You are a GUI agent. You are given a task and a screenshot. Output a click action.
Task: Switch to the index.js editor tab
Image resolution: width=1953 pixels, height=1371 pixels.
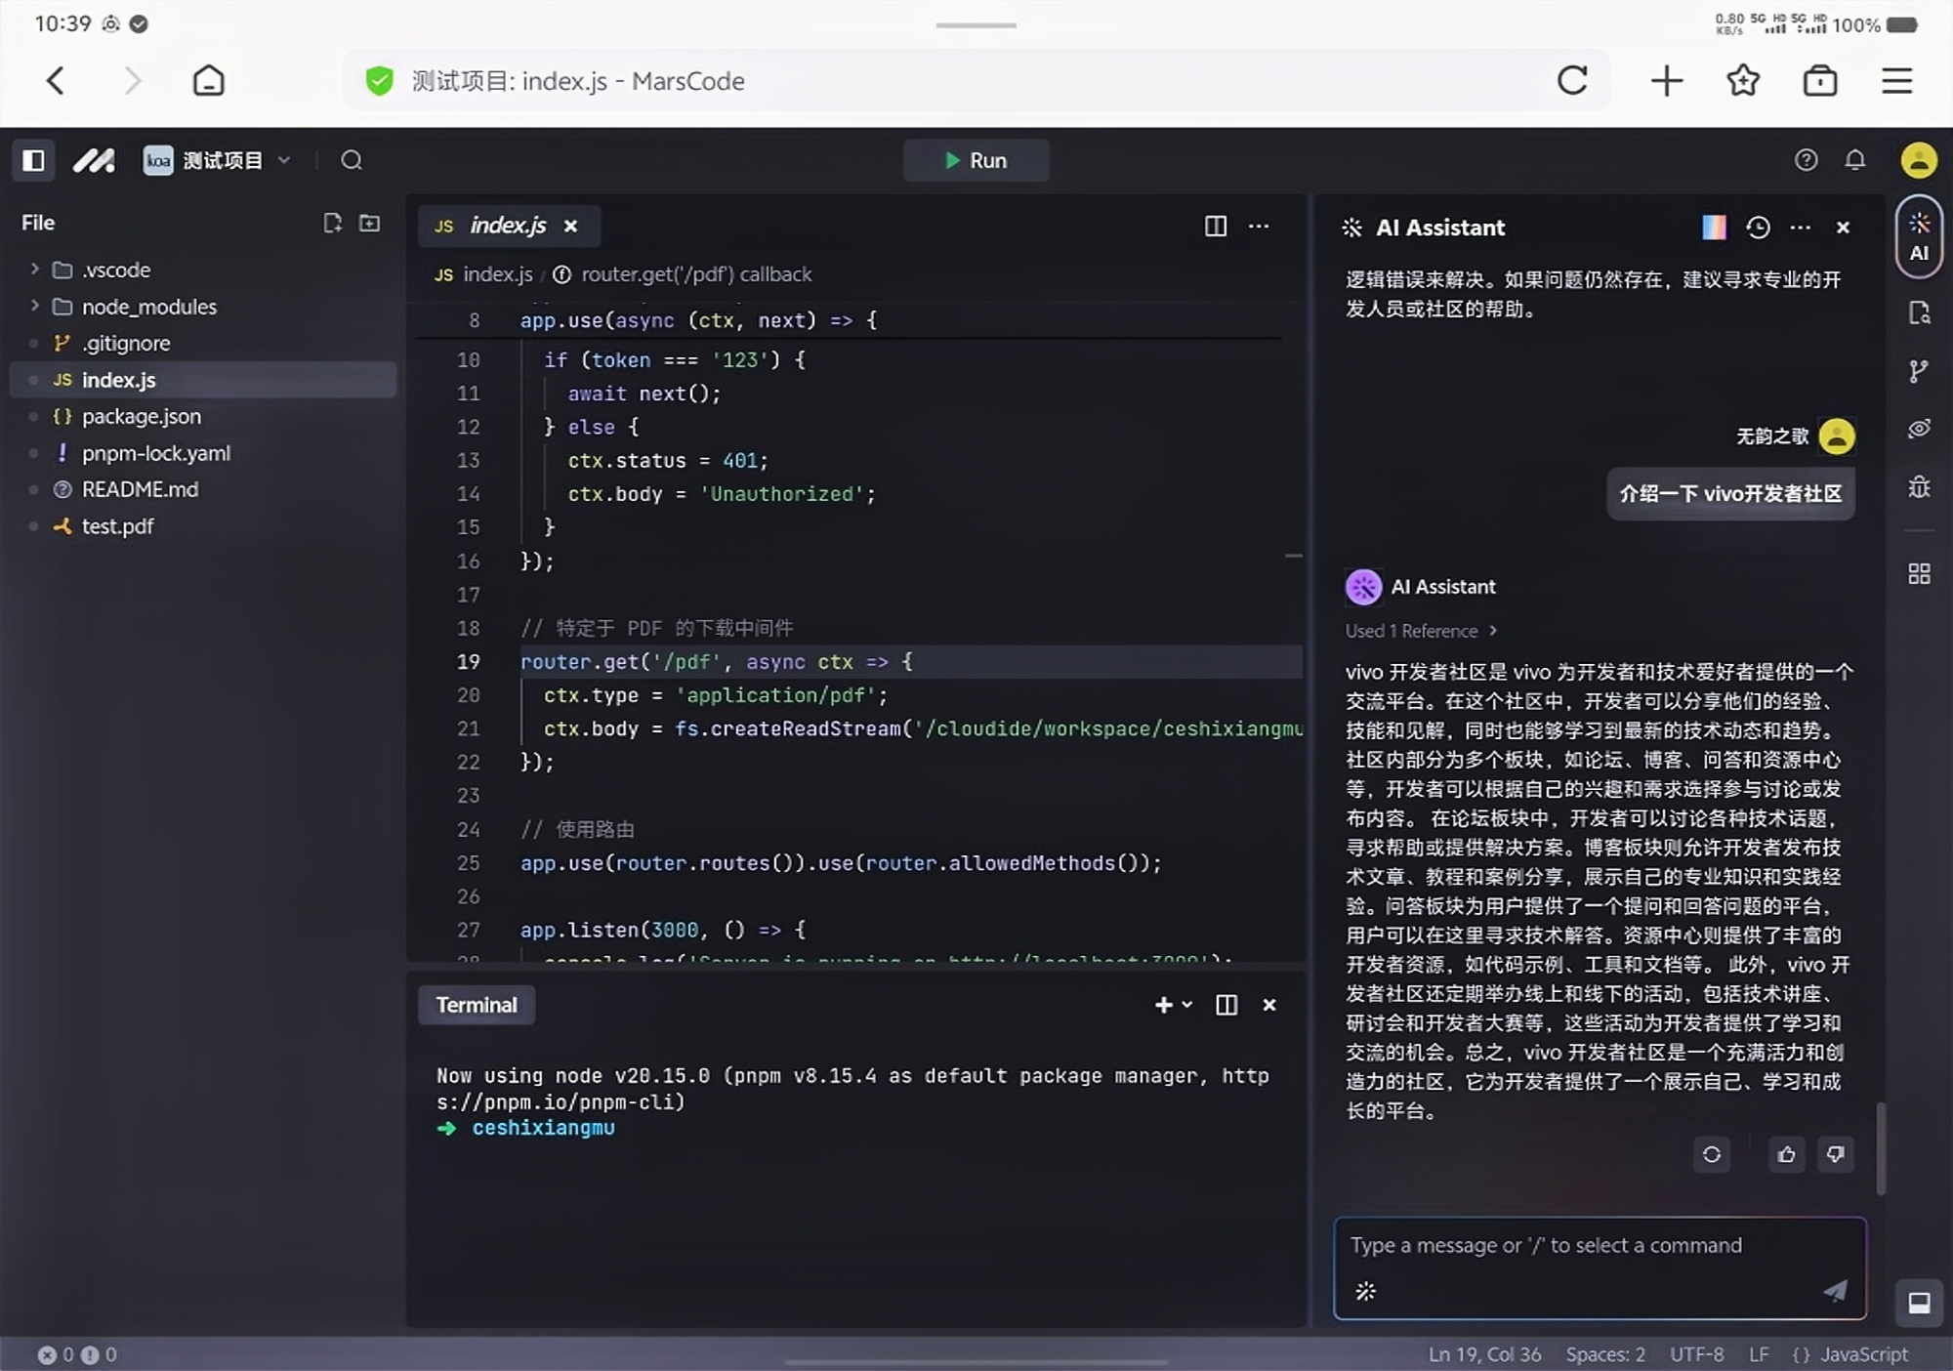pyautogui.click(x=508, y=226)
